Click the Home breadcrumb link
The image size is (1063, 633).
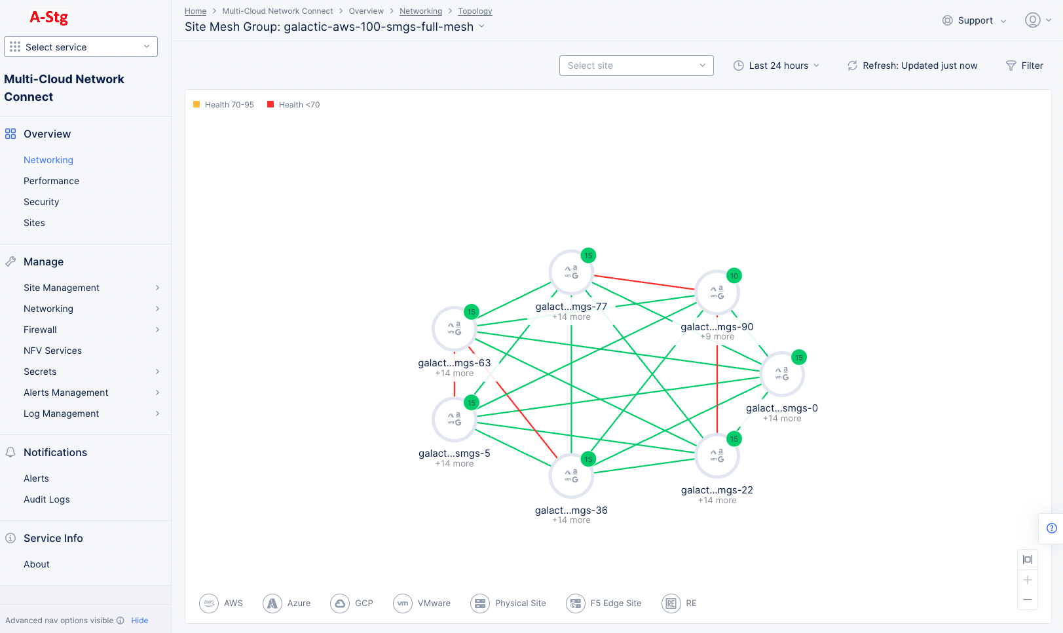pyautogui.click(x=195, y=10)
